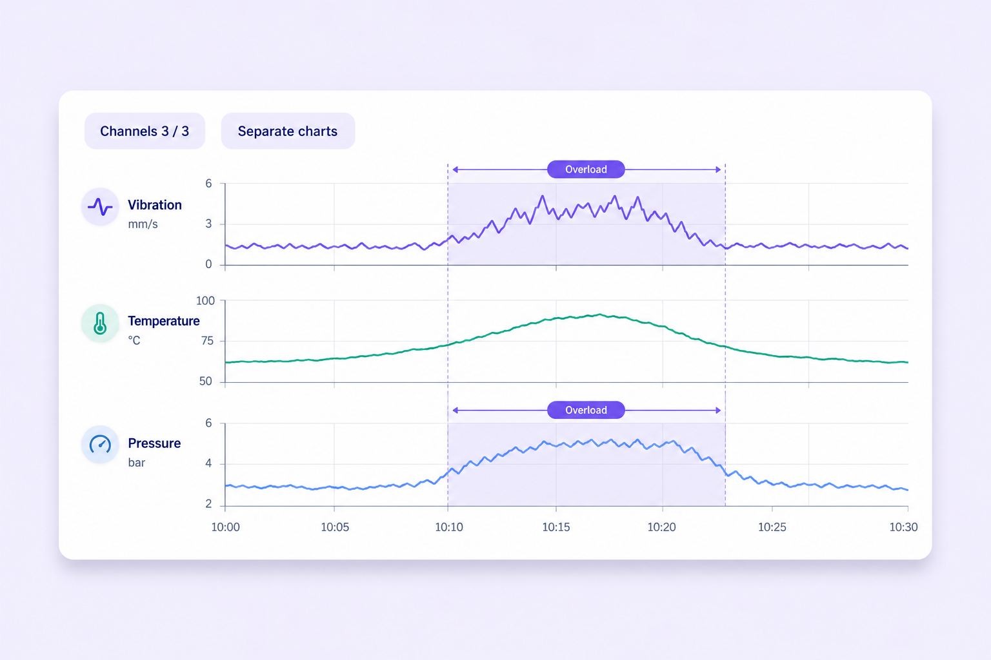This screenshot has height=660, width=991.
Task: Click the Temperature channel label
Action: pos(164,321)
